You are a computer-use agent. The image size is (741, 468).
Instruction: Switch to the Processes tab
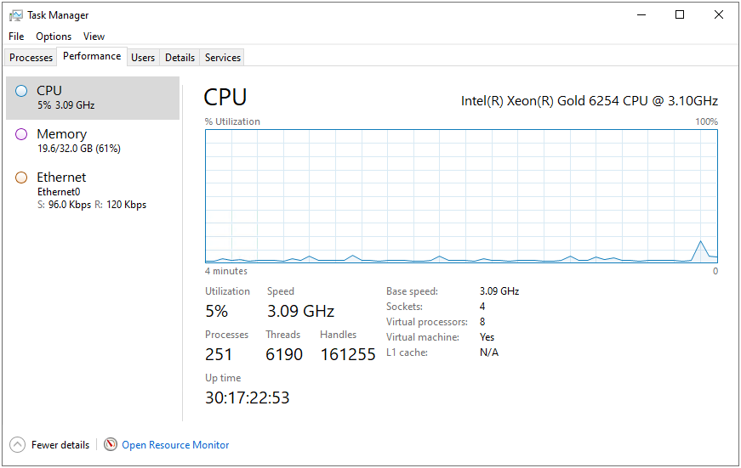click(x=31, y=58)
